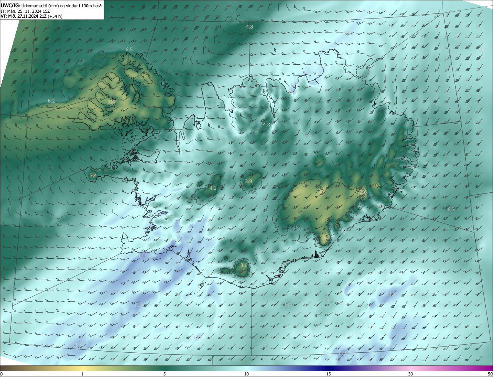Click the 3.9 value inside the glacier outline
Image resolution: width=493 pixels, height=377 pixels.
click(248, 181)
